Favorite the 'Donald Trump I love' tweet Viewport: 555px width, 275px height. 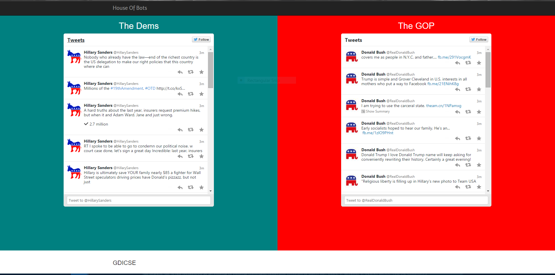pyautogui.click(x=479, y=165)
